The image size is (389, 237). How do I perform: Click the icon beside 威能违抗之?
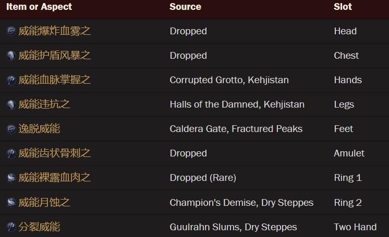(11, 104)
